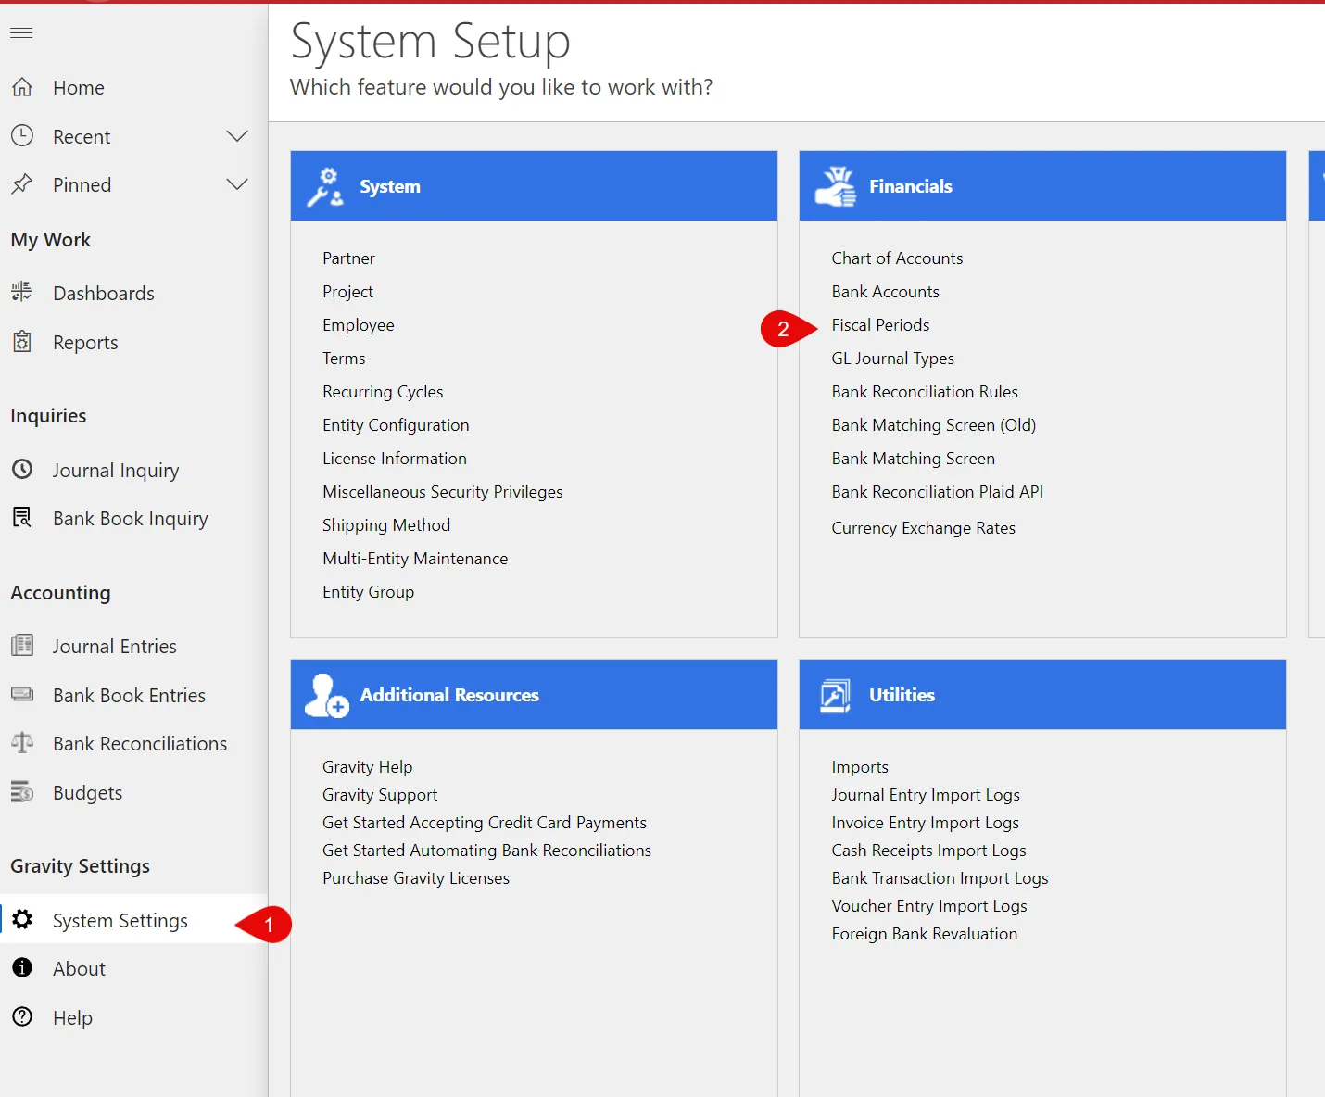Click the Help question mark icon

[22, 1017]
